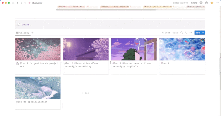Open the Filter option
Image resolution: width=221 pixels, height=116 pixels.
coord(166,33)
